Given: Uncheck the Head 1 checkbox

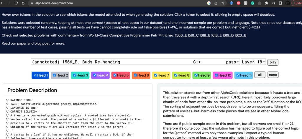Looking at the screenshot, I should click(x=35, y=75).
